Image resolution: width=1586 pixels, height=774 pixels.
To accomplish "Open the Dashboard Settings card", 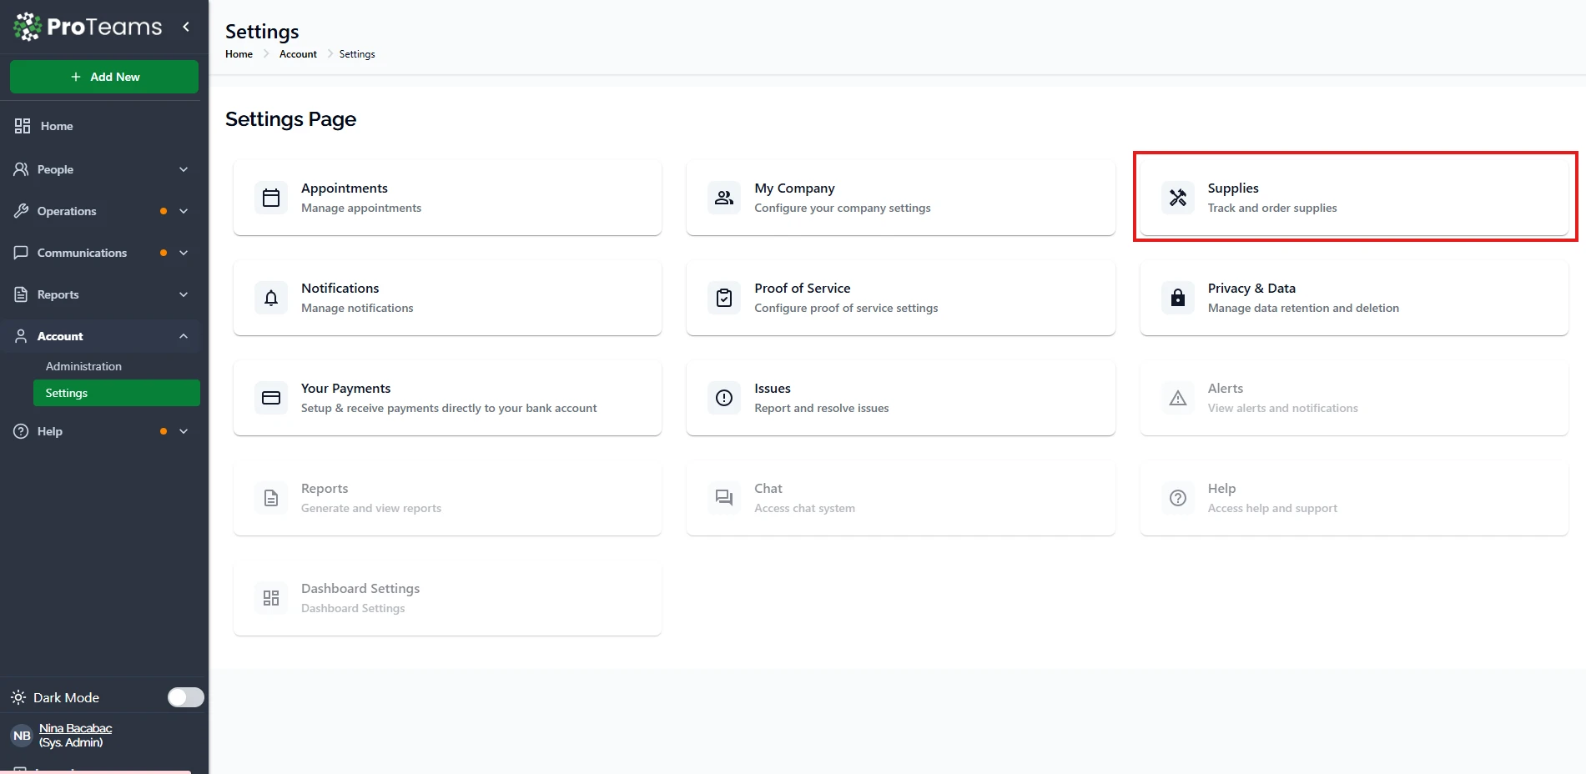I will tap(447, 598).
